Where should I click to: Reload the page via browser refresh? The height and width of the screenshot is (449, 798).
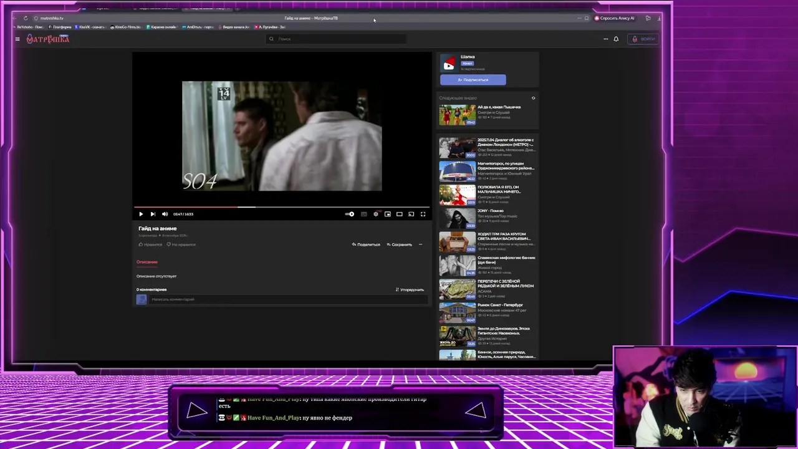26,18
